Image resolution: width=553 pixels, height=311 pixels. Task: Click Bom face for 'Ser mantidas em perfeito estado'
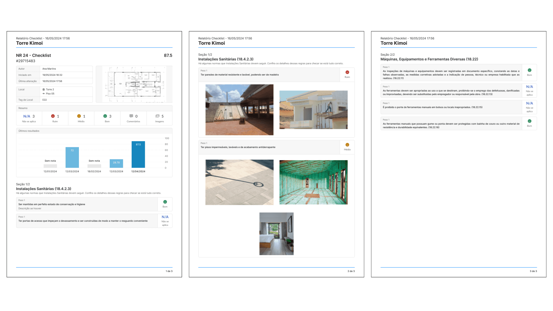pos(165,202)
